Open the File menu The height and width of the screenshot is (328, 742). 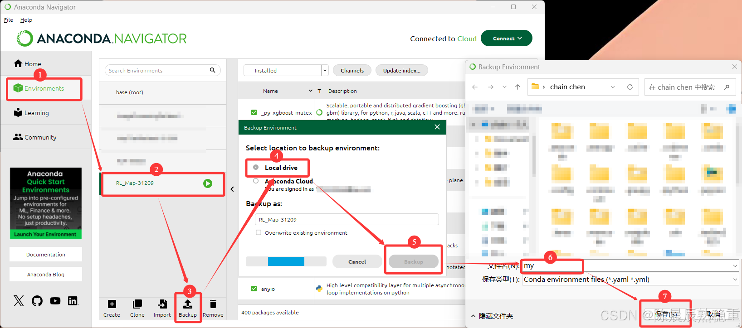(x=9, y=20)
